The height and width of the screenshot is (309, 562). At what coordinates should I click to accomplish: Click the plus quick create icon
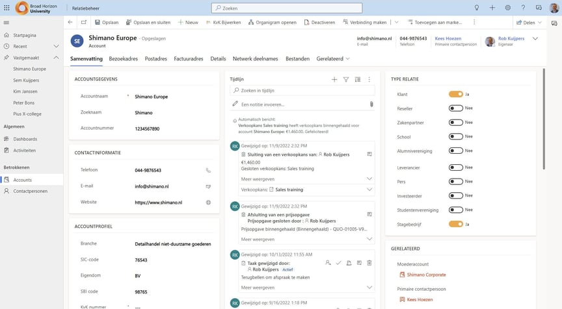pyautogui.click(x=492, y=8)
